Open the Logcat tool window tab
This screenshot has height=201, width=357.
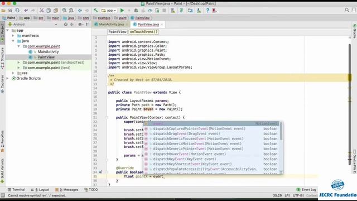coord(40,190)
